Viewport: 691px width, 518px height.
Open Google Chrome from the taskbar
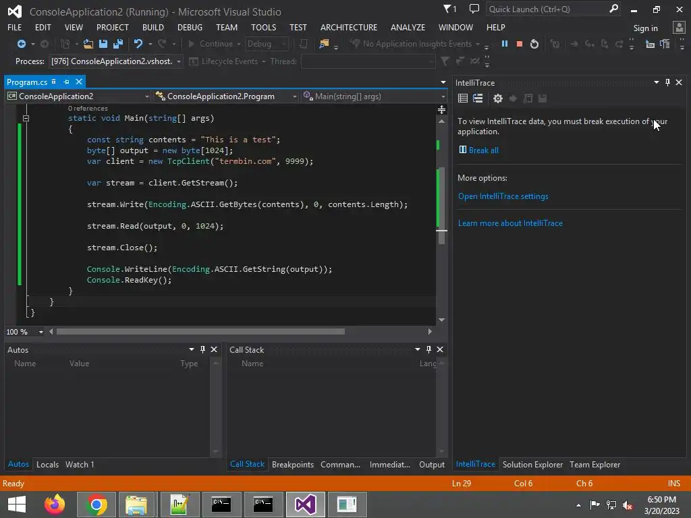[96, 505]
